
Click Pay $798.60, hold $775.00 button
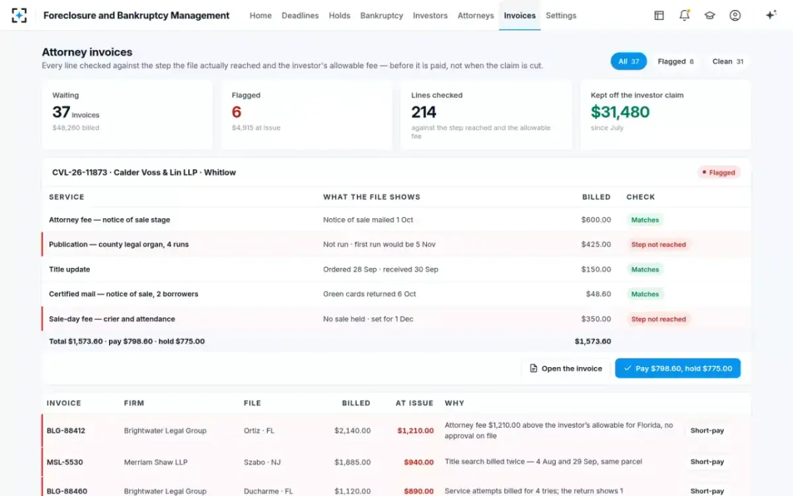[677, 368]
